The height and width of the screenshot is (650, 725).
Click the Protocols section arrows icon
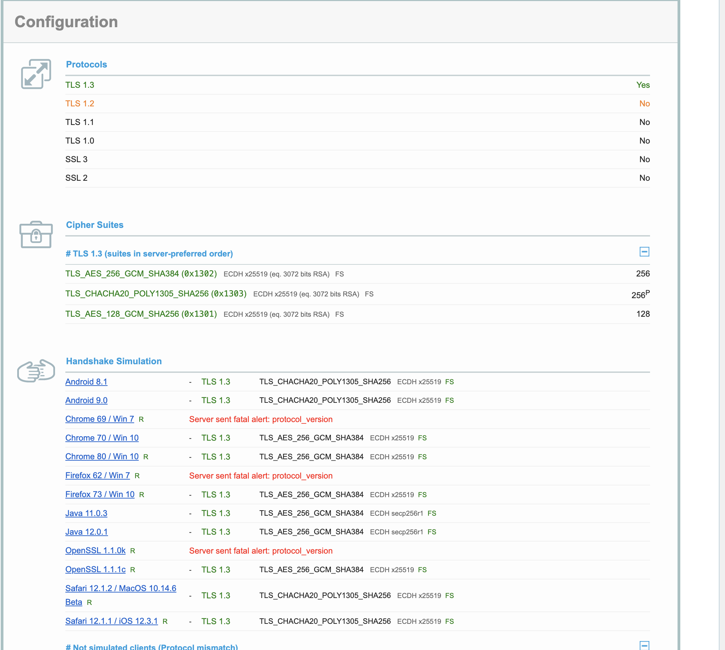(36, 74)
